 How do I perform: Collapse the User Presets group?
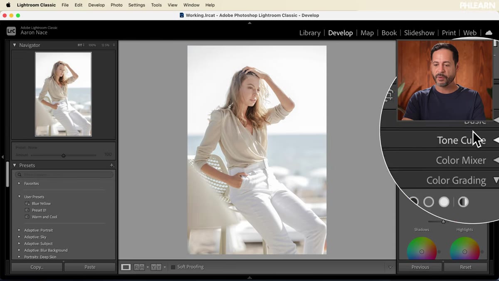pos(19,197)
